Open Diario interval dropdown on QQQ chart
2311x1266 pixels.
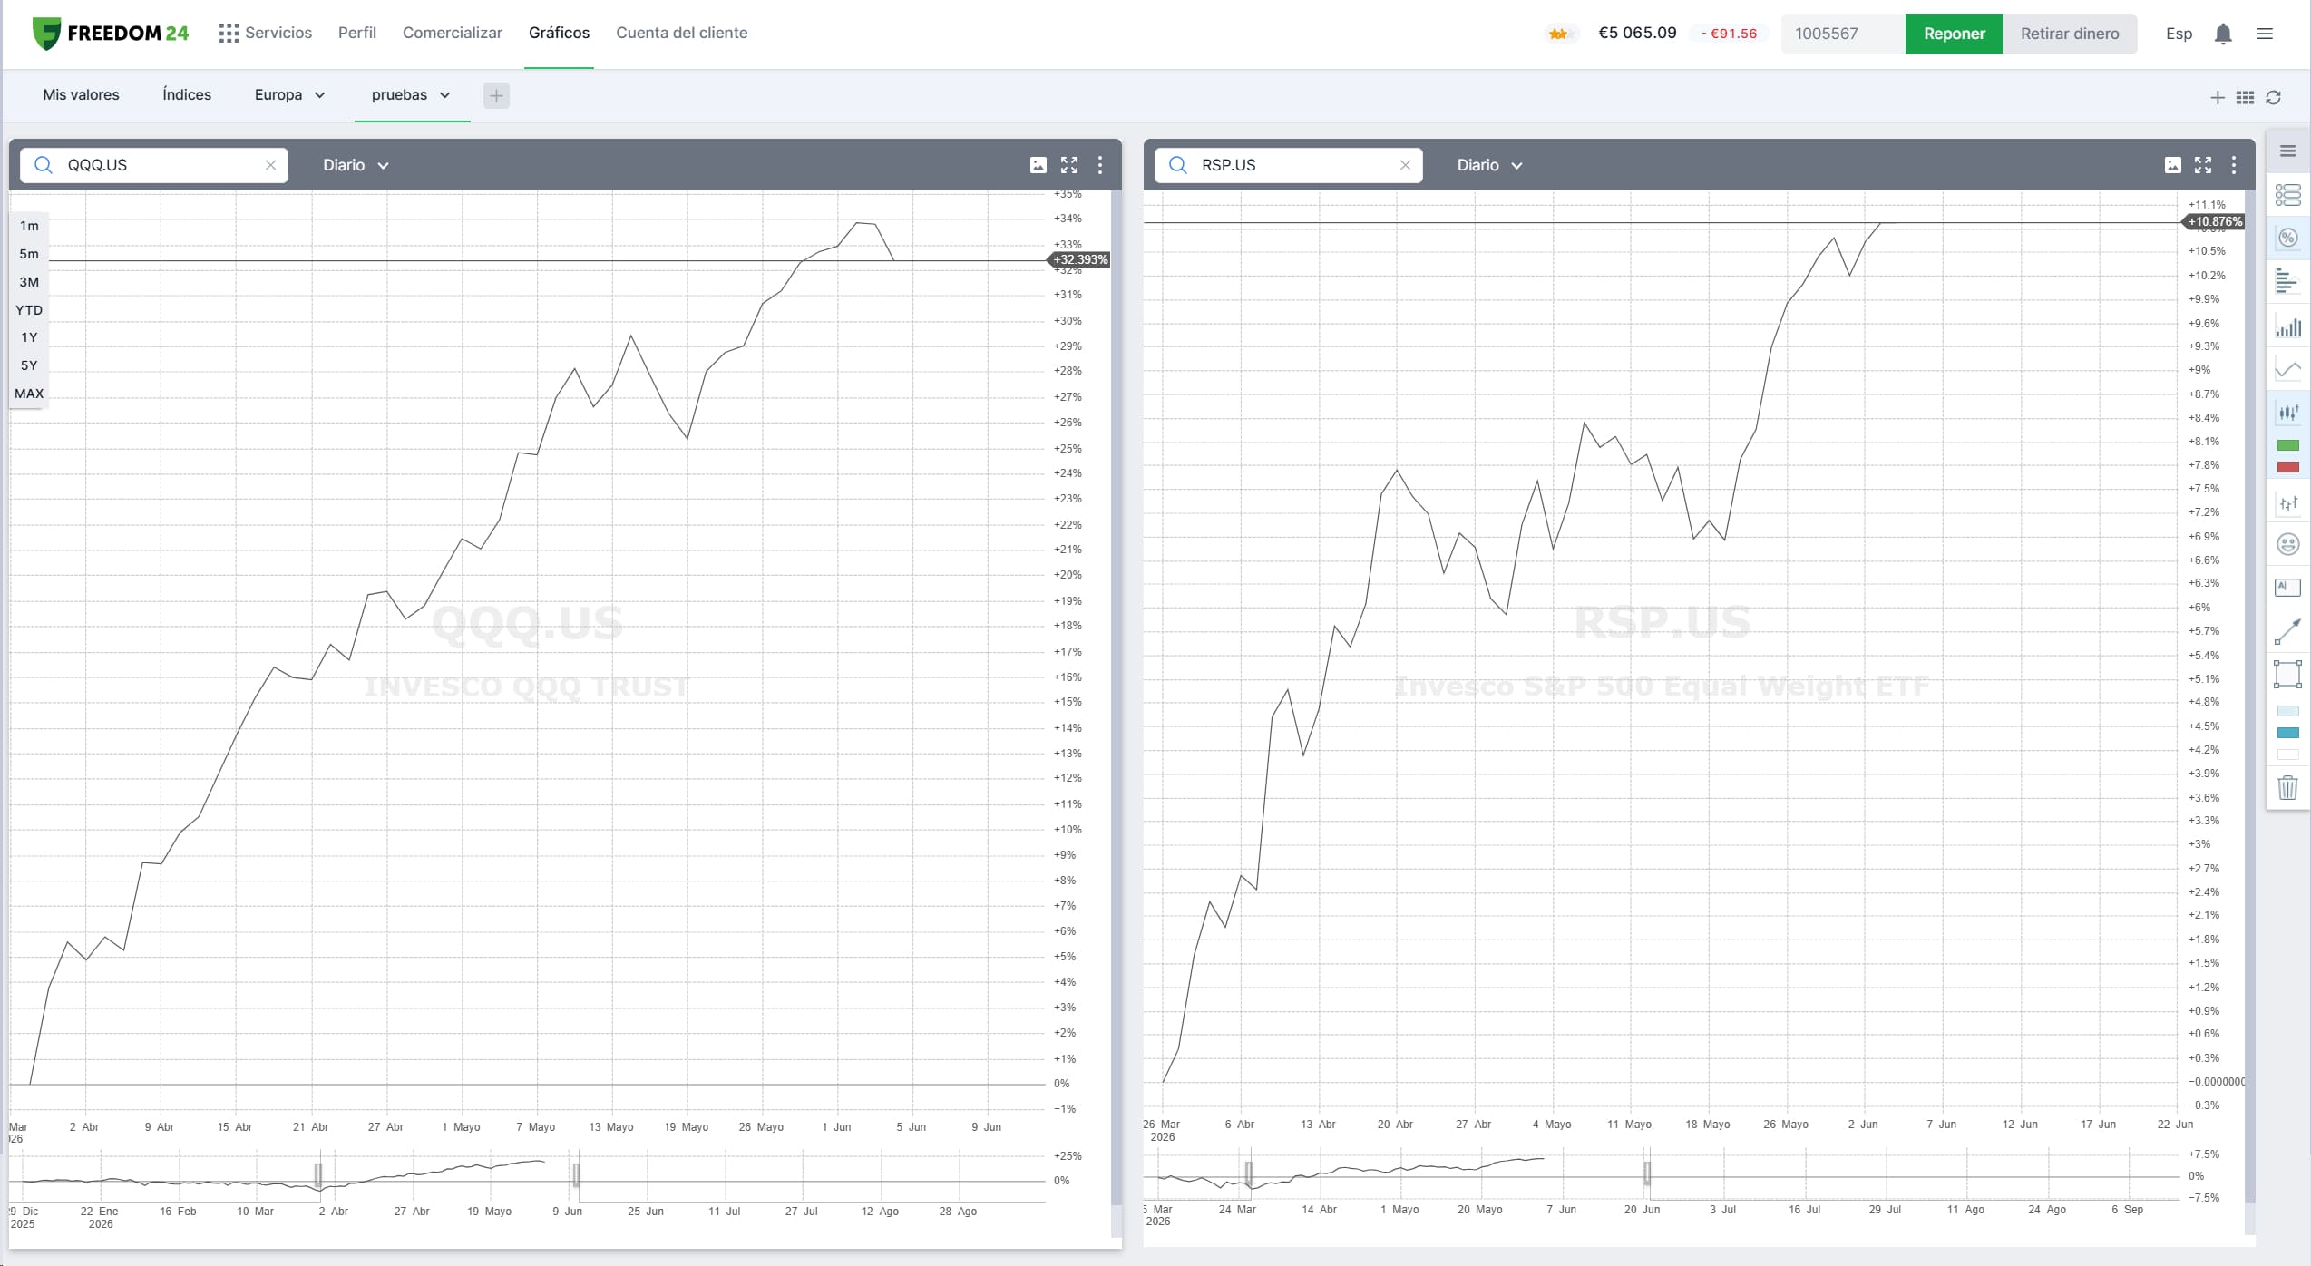(356, 165)
